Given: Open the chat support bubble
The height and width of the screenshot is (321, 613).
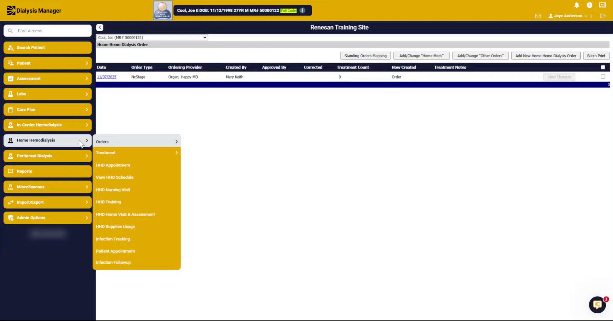Looking at the screenshot, I should (597, 304).
